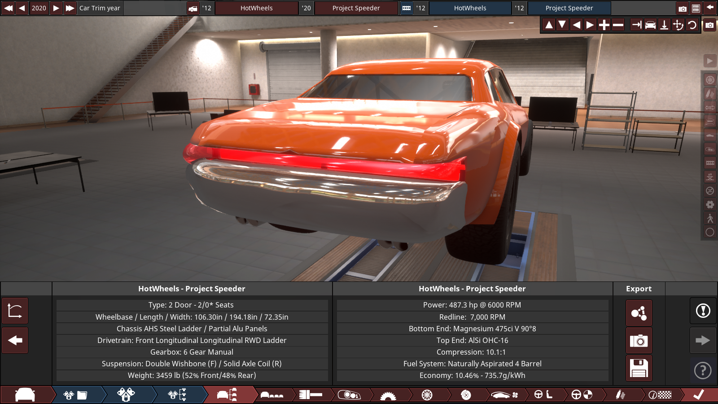Image resolution: width=718 pixels, height=404 pixels.
Task: Open the brake disc tab
Action: click(466, 395)
